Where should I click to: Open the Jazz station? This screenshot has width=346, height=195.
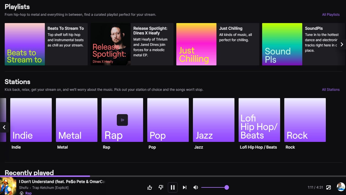(213, 120)
